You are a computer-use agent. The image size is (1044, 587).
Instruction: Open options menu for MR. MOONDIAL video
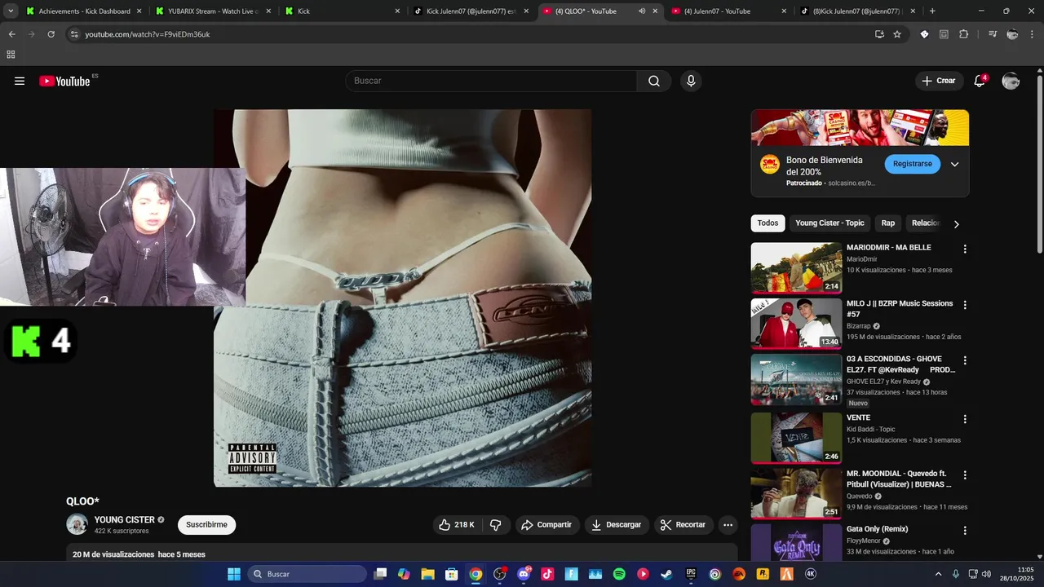[x=965, y=474]
